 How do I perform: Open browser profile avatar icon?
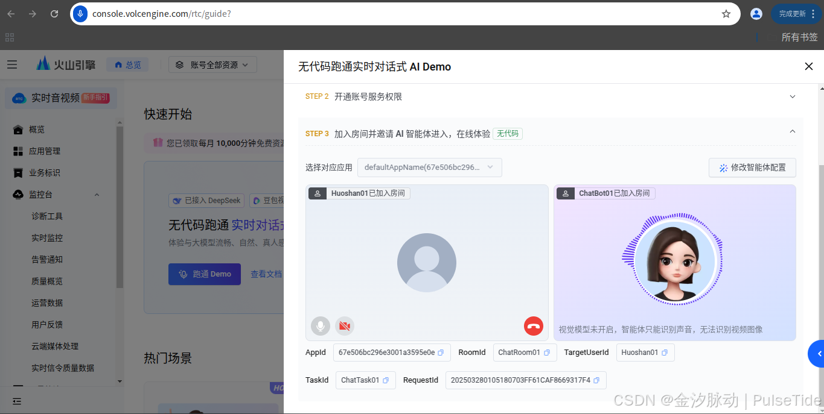(x=756, y=14)
